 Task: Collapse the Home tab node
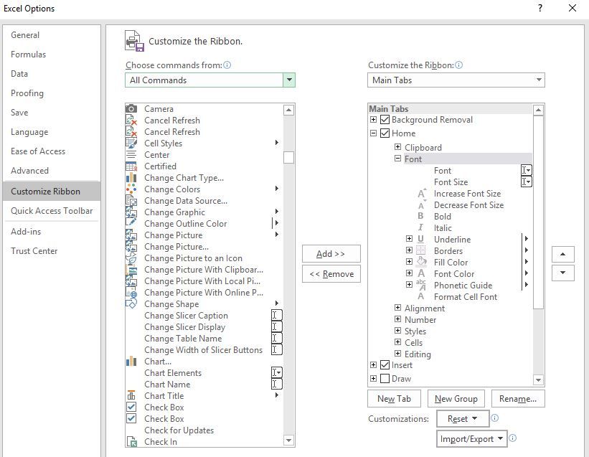[x=373, y=133]
